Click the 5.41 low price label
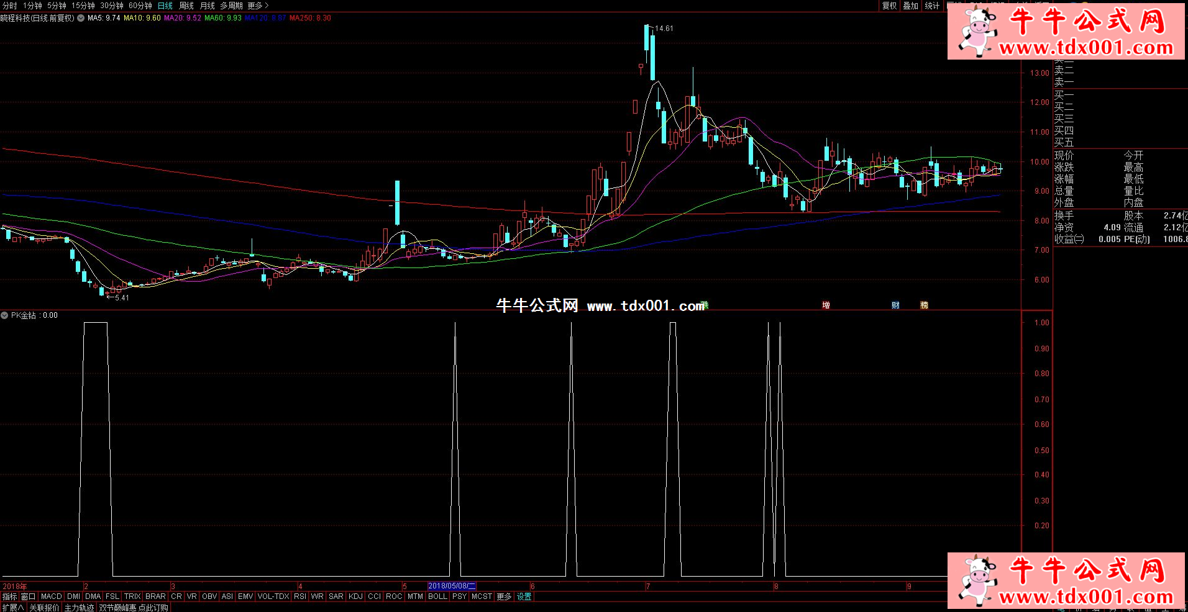Viewport: 1188px width, 612px height. pos(122,298)
